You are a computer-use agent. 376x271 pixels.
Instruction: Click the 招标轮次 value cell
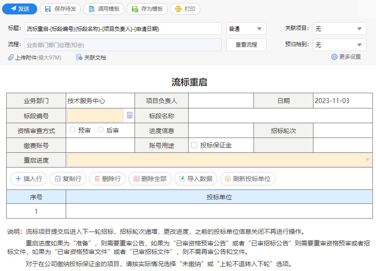pos(342,130)
